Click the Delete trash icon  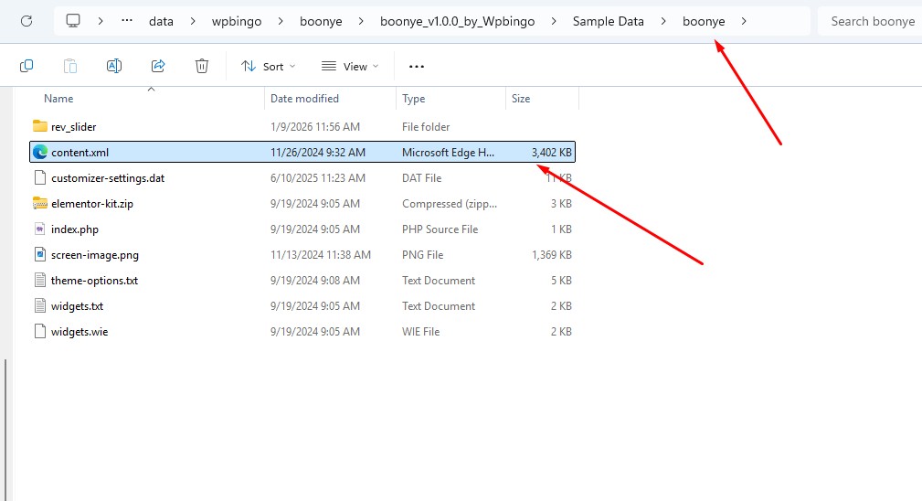pyautogui.click(x=202, y=66)
